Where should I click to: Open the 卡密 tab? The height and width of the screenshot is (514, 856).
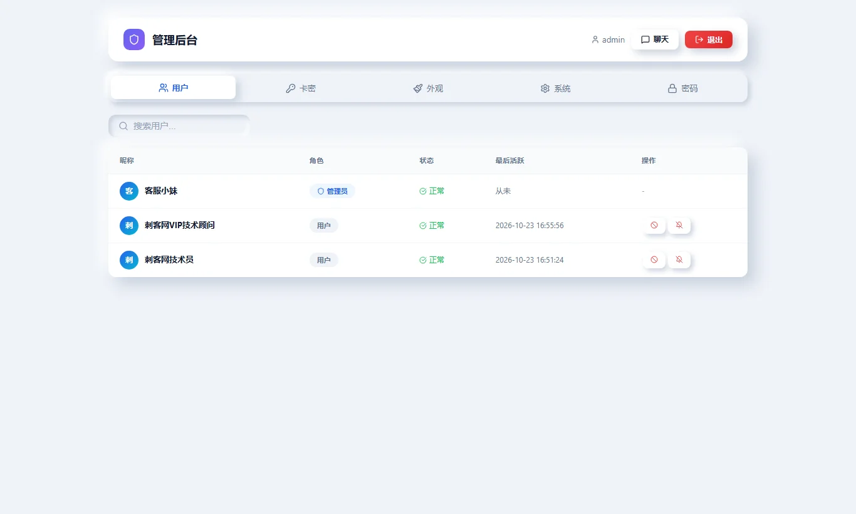coord(301,88)
